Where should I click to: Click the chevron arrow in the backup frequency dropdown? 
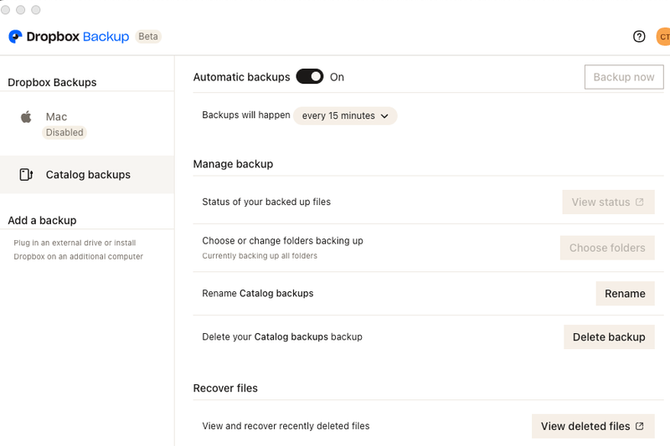coord(384,116)
